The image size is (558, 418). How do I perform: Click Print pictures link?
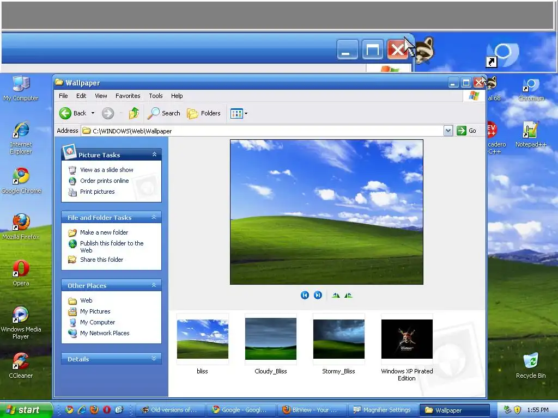97,192
